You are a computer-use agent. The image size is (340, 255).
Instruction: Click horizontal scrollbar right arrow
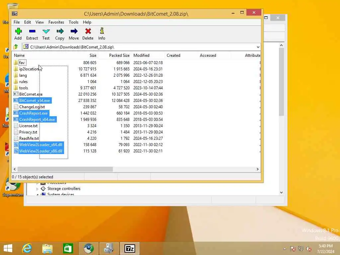tap(257, 169)
